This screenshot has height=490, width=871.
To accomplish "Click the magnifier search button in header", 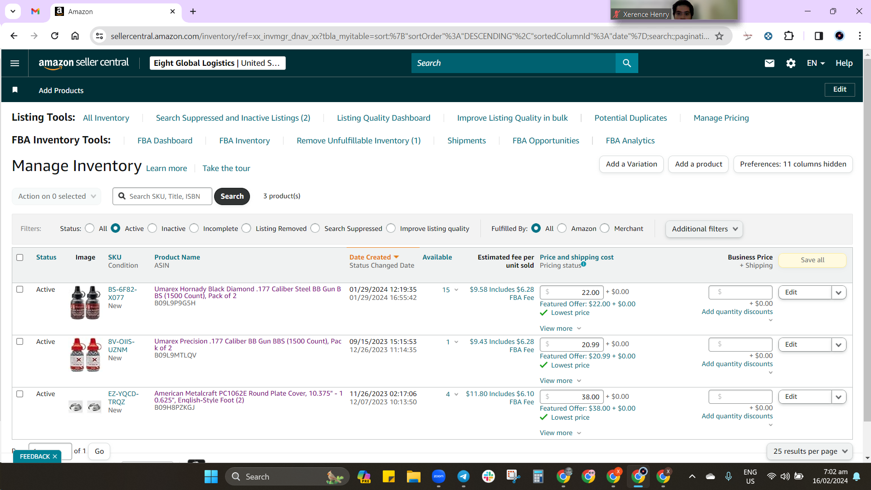I will (x=626, y=63).
